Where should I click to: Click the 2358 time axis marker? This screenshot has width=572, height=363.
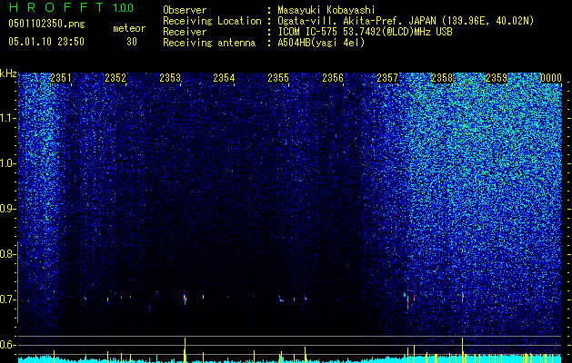[x=442, y=78]
